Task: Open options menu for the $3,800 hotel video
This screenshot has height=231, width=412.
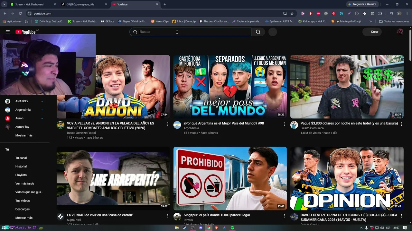Action: point(401,124)
